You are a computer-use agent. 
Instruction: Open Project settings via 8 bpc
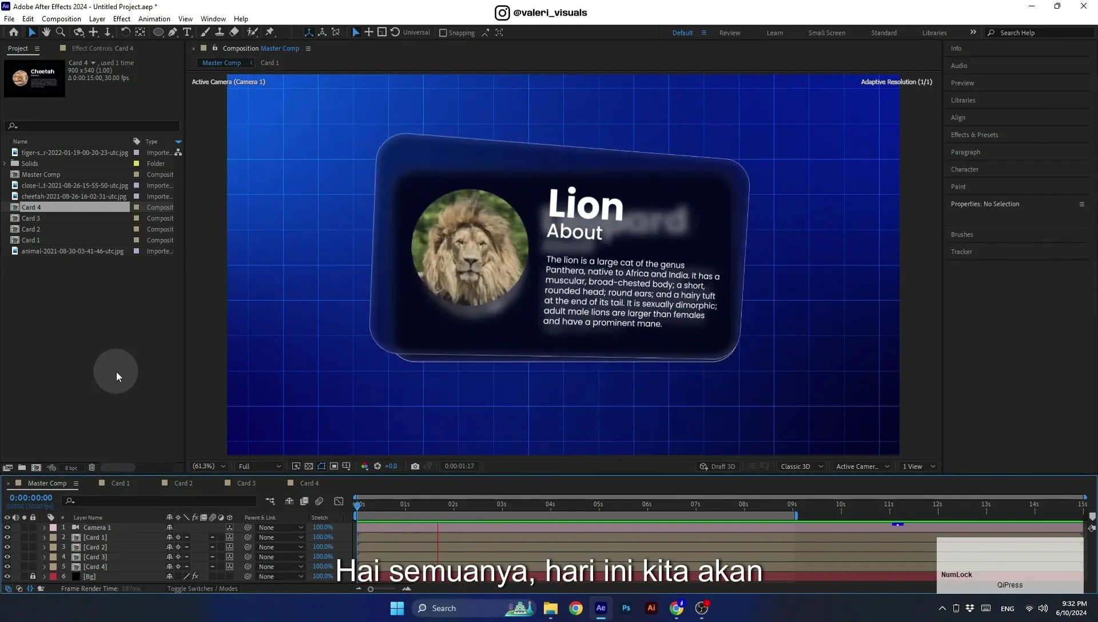(x=71, y=468)
